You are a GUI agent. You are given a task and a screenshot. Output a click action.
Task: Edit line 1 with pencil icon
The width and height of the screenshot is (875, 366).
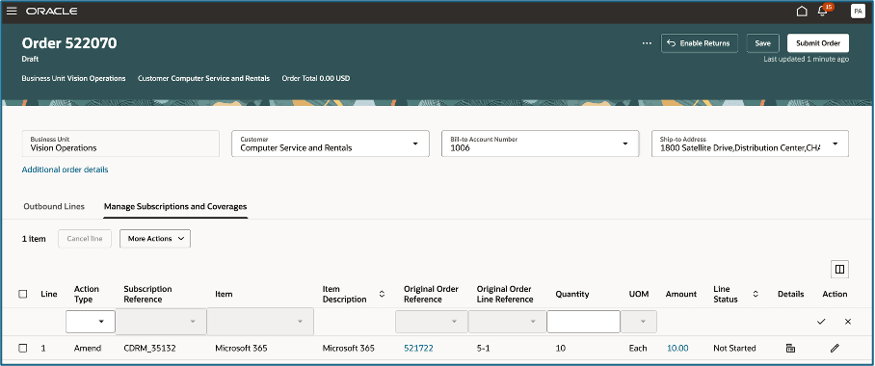pyautogui.click(x=835, y=348)
